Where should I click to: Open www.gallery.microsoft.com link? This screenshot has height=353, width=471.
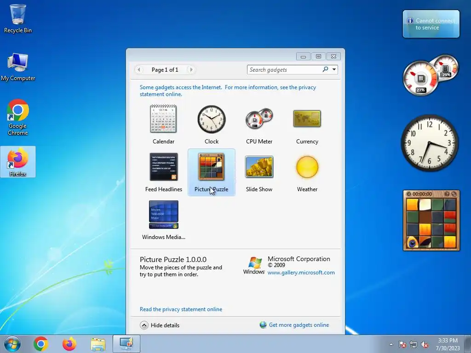(x=301, y=273)
